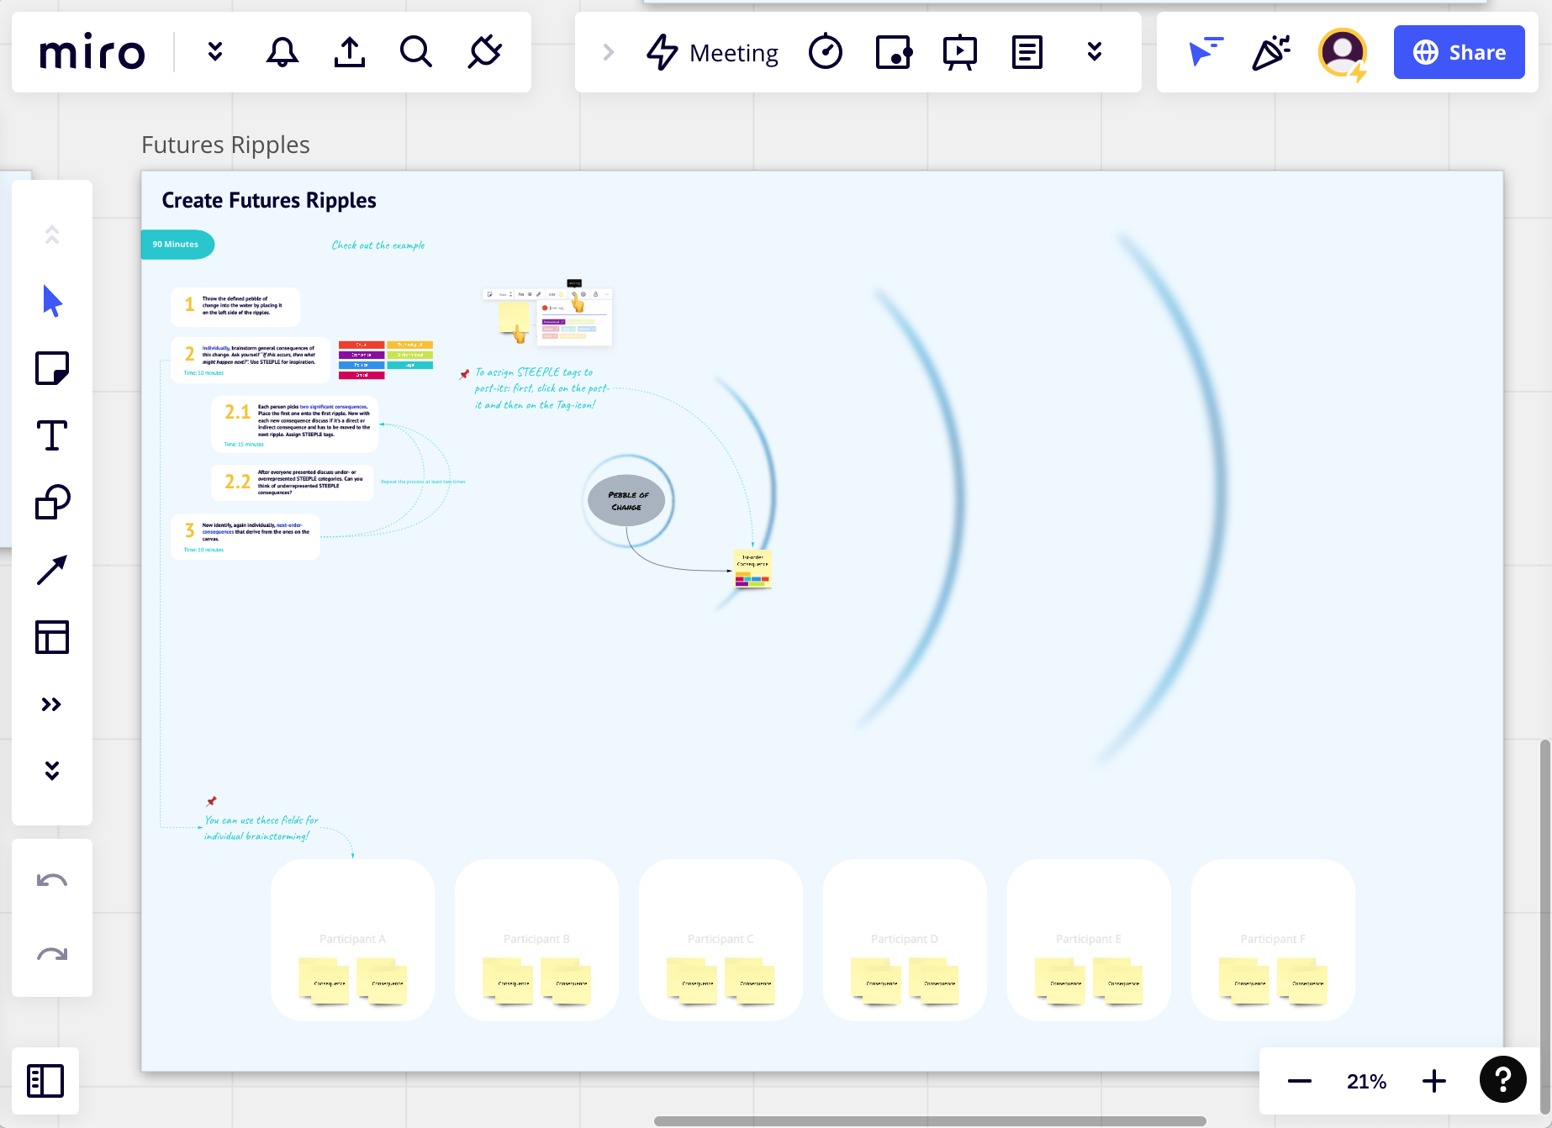
Task: Toggle reactions confetti mode
Action: 1270,52
